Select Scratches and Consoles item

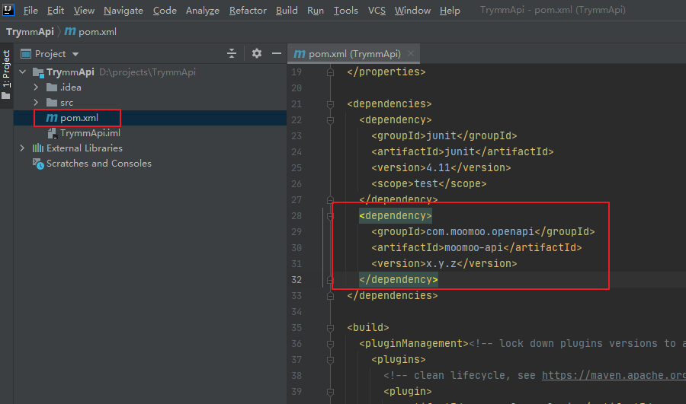98,164
